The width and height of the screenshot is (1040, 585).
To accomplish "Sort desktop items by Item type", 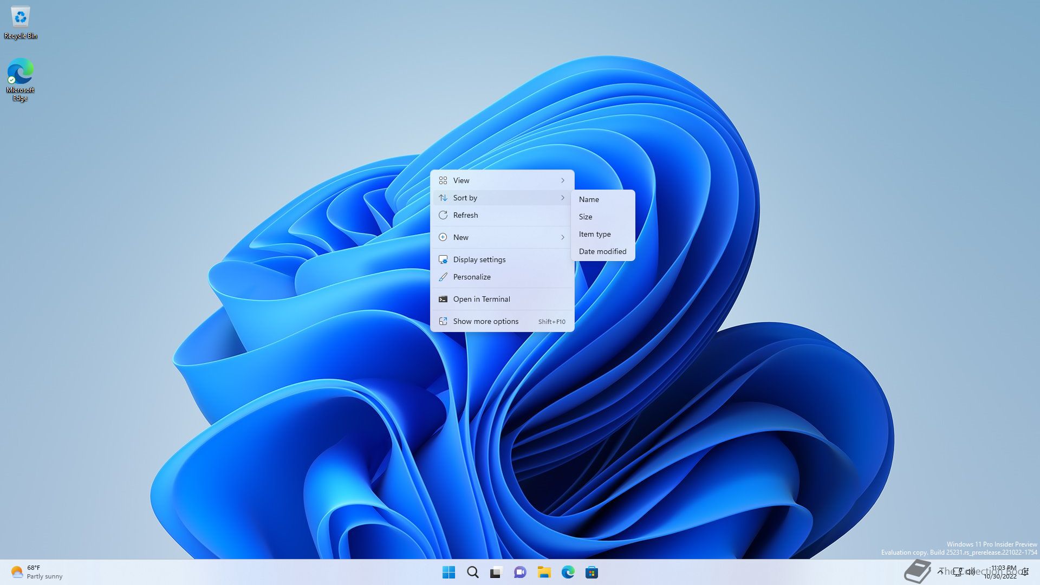I will (603, 234).
